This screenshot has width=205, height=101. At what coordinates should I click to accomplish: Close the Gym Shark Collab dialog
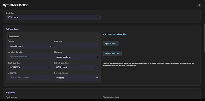199,5
